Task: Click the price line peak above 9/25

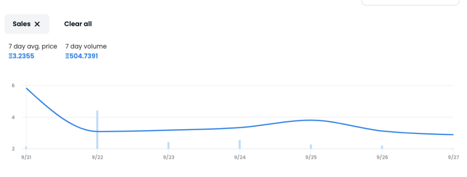Action: pyautogui.click(x=311, y=120)
